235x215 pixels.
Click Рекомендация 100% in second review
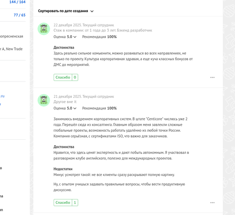click(x=99, y=108)
